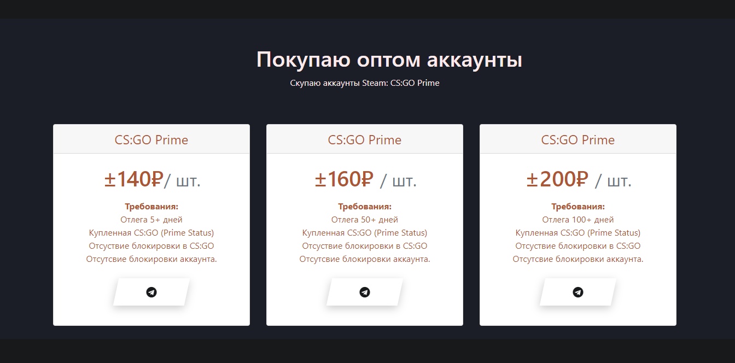Viewport: 735px width, 363px height.
Task: Click the "/ шт." unit beside ±160₽
Action: (x=399, y=181)
